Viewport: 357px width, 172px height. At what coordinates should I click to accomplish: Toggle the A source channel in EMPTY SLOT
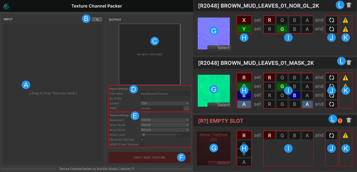tap(244, 162)
